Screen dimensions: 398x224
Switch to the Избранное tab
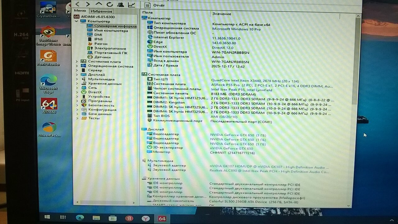pyautogui.click(x=101, y=11)
